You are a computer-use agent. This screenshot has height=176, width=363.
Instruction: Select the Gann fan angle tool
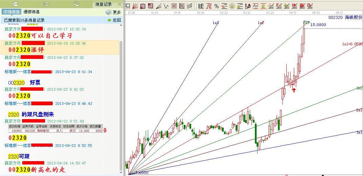coord(135,6)
